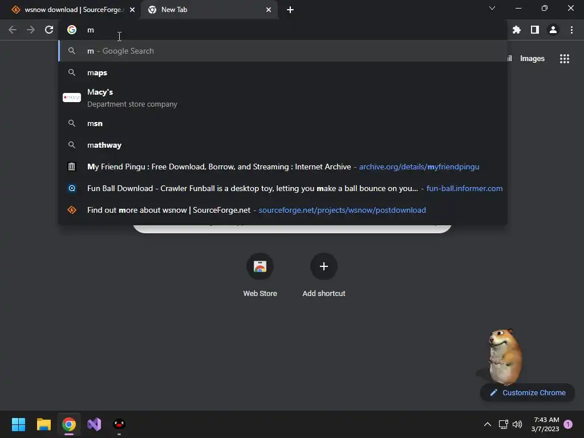Open a new tab with the plus button
Viewport: 584px width, 438px height.
(x=290, y=10)
